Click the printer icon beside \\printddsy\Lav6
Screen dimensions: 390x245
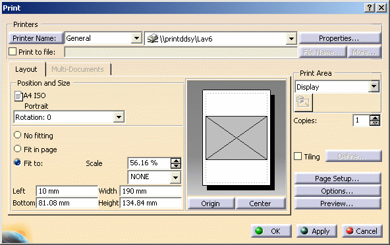(153, 38)
